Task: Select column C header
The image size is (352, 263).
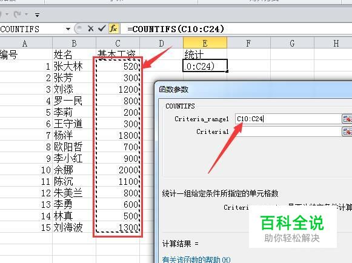Action: [118, 43]
